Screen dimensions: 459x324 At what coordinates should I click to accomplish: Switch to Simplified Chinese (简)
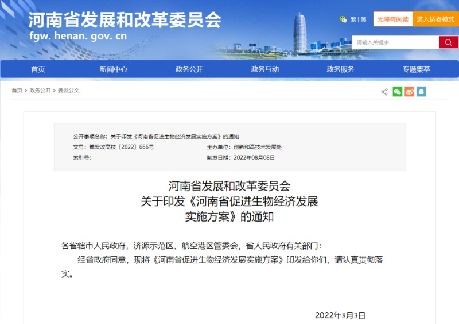tap(363, 19)
